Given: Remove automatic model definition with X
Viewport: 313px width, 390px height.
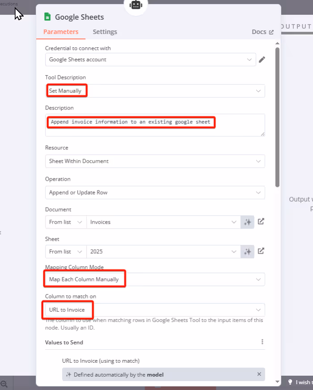Looking at the screenshot, I should point(259,374).
